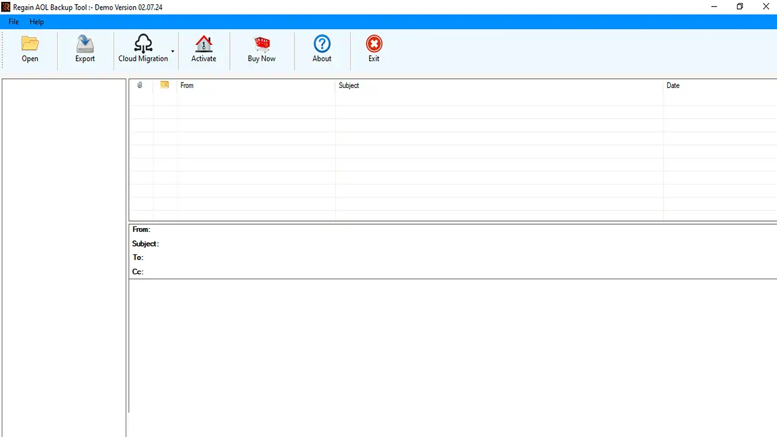Sort by the envelope icon column

tap(165, 86)
